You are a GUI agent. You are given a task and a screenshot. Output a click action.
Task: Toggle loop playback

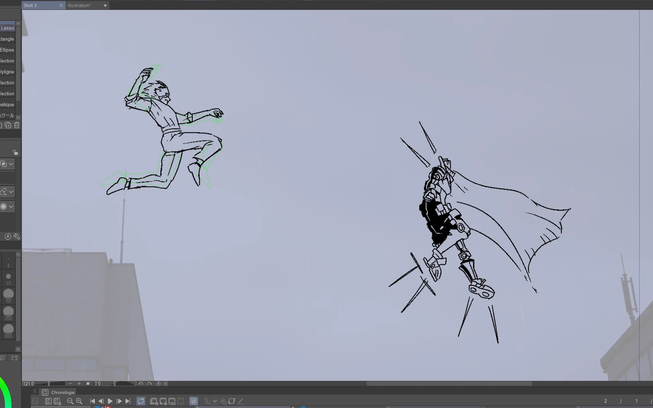coord(141,401)
